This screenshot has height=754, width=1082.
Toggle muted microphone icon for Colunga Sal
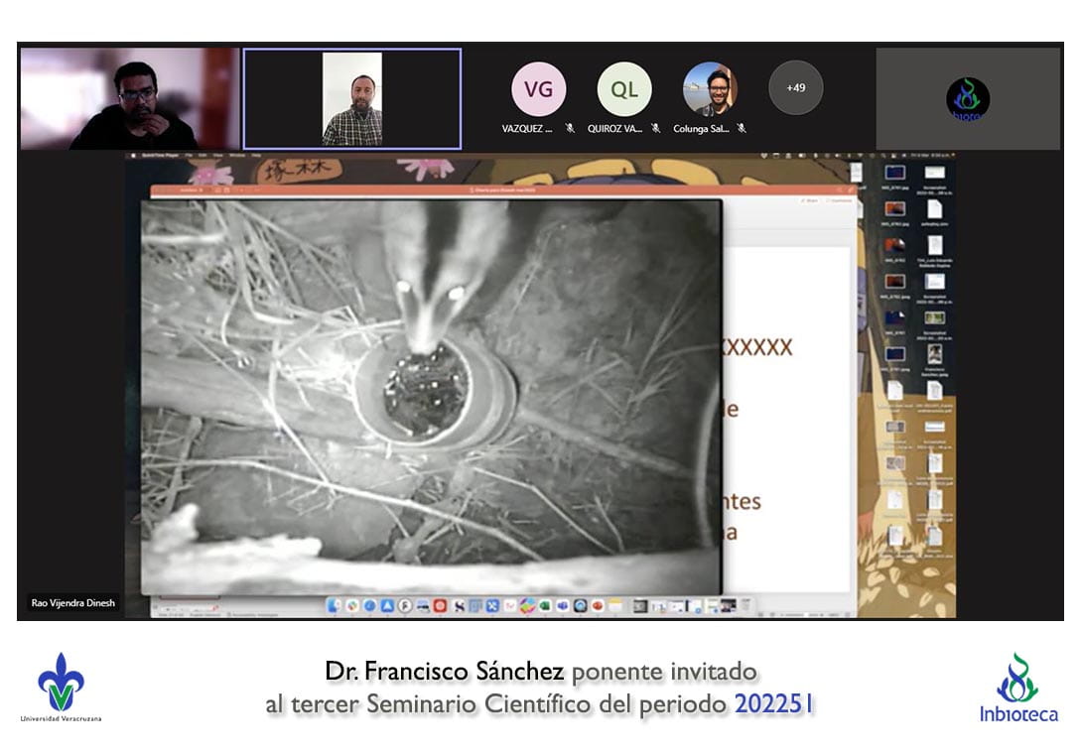coord(742,129)
